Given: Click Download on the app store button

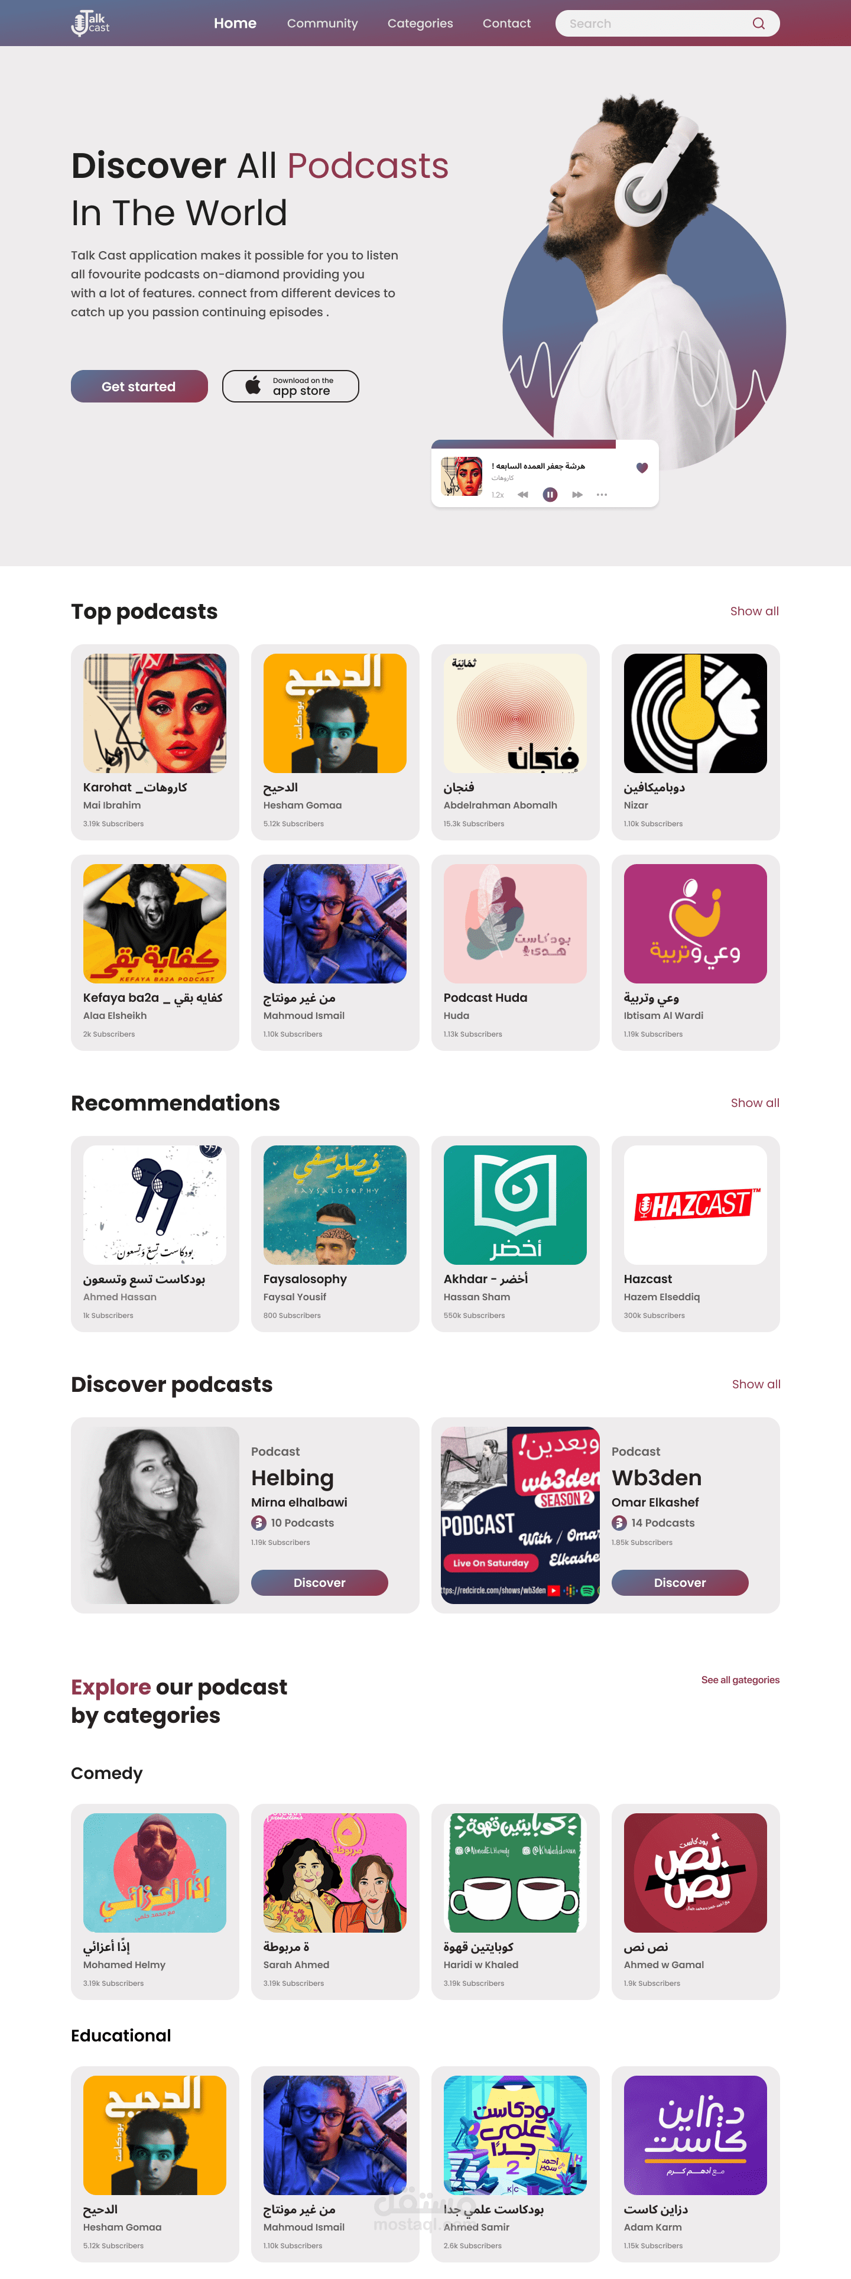Looking at the screenshot, I should [290, 387].
